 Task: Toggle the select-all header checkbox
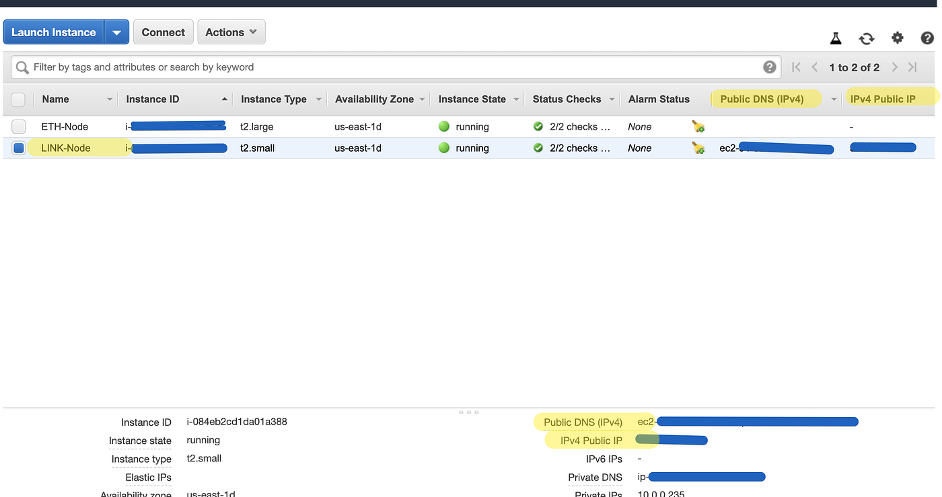coord(18,99)
